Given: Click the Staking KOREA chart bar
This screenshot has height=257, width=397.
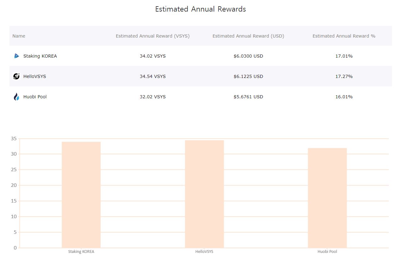Looking at the screenshot, I should click(x=81, y=195).
